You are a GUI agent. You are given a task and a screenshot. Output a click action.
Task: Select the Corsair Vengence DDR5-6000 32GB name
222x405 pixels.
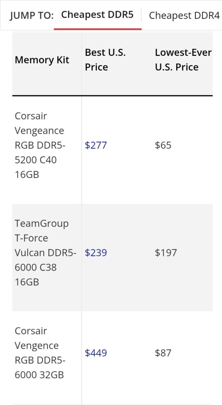[x=40, y=352]
